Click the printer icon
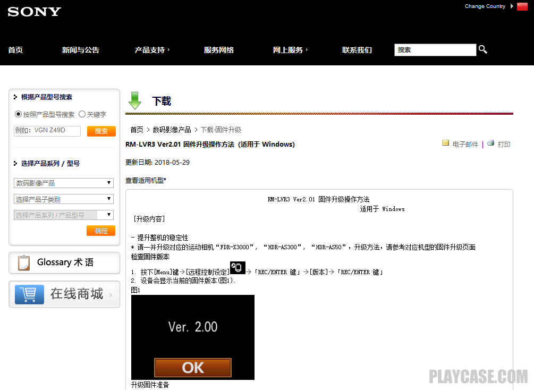 click(x=491, y=143)
